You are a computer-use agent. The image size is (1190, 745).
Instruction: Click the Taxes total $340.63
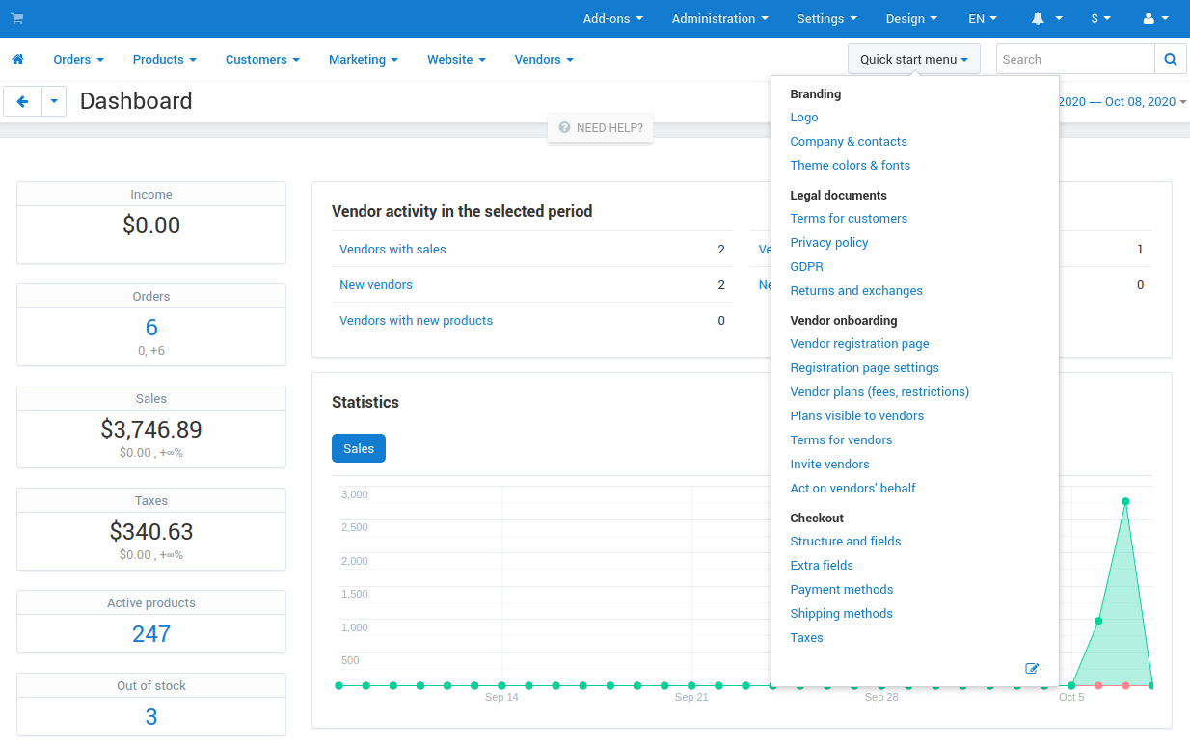tap(151, 531)
